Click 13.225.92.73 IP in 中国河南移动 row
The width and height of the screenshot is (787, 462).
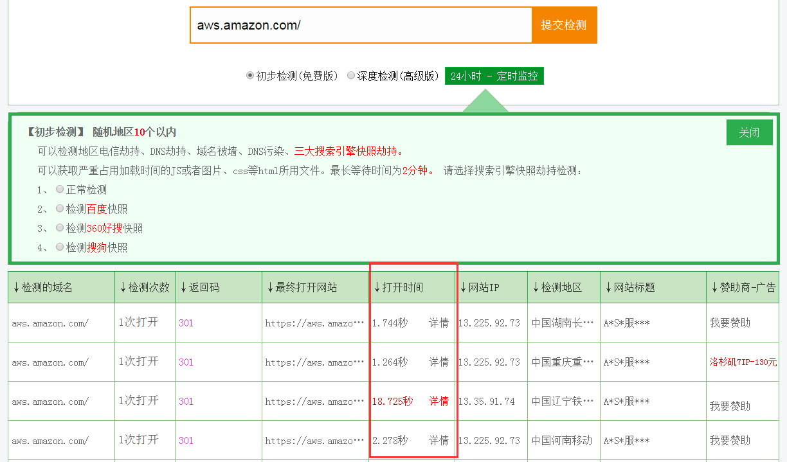coord(489,440)
